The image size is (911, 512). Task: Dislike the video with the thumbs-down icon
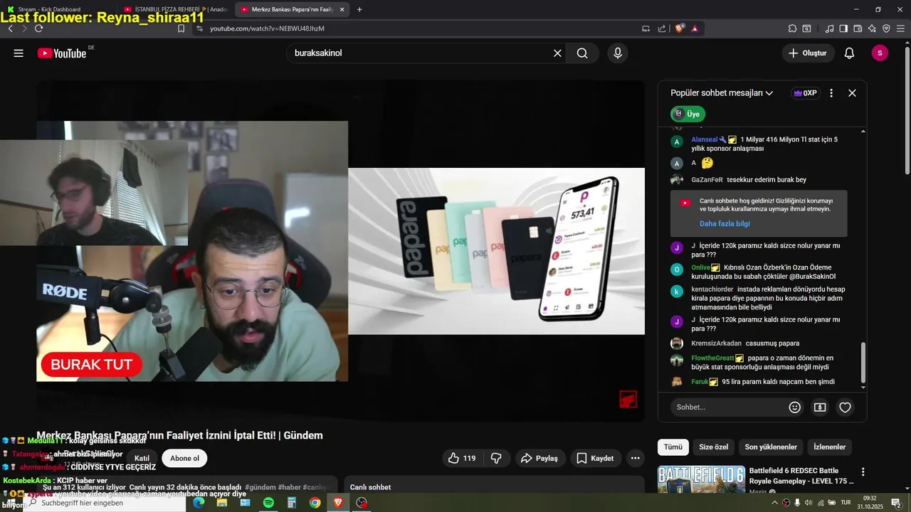(x=497, y=459)
